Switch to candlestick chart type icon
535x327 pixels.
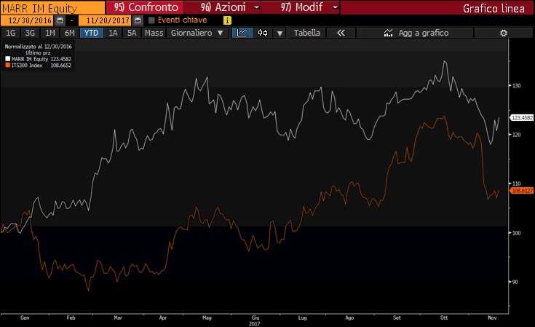click(262, 33)
